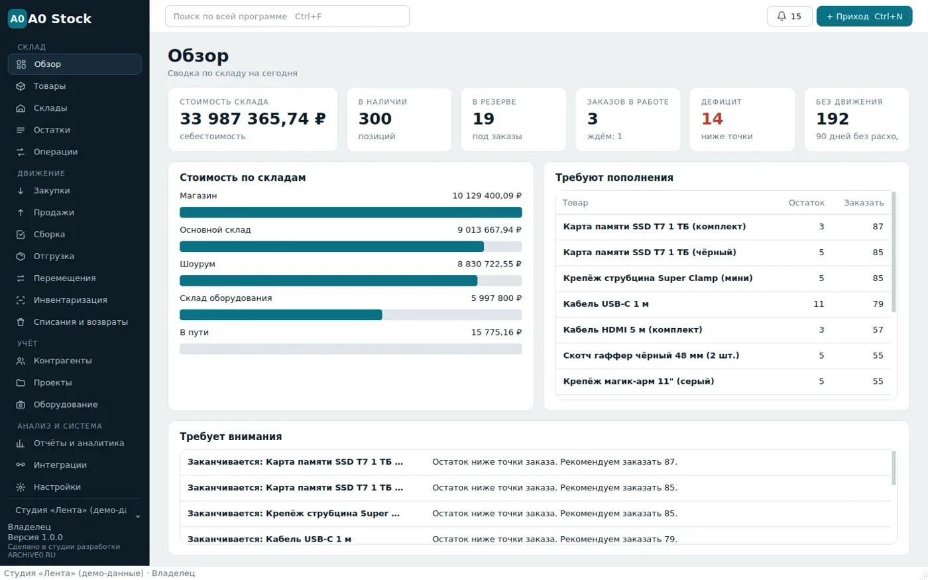
Task: Open alert Заканчивается: Крепёж струбцина Super
Action: [536, 514]
